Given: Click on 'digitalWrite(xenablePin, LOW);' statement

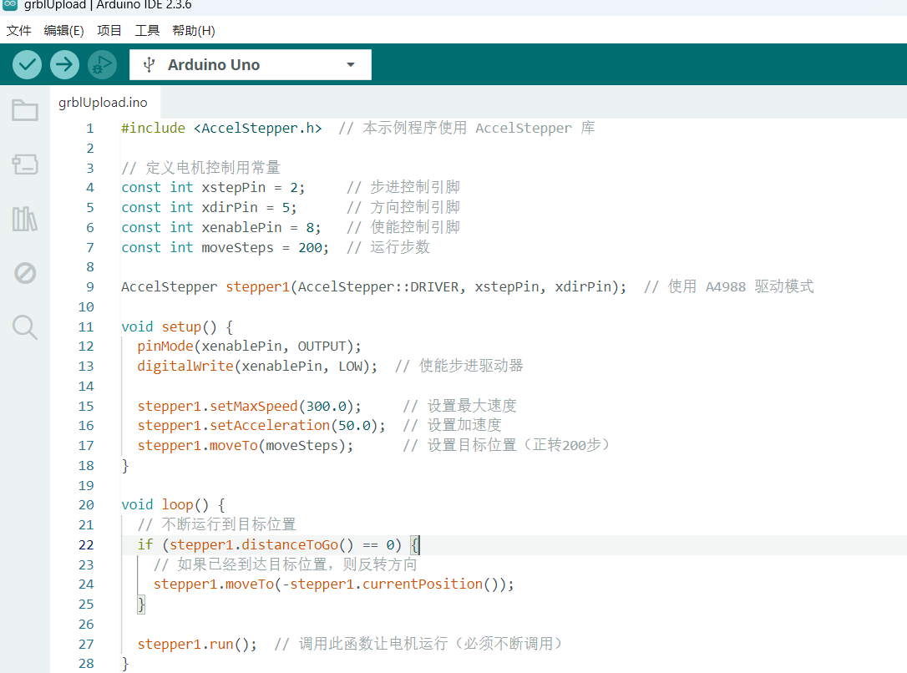Looking at the screenshot, I should [257, 366].
